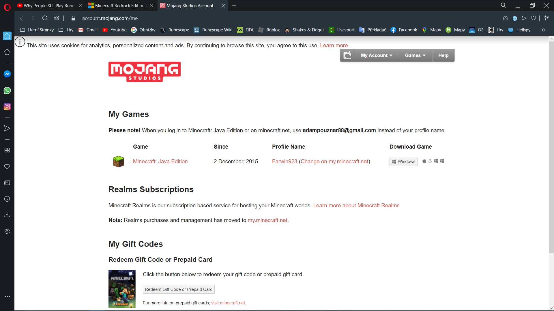Click Redeem Gift Code or Prepaid Card button
The height and width of the screenshot is (311, 554).
[x=179, y=289]
